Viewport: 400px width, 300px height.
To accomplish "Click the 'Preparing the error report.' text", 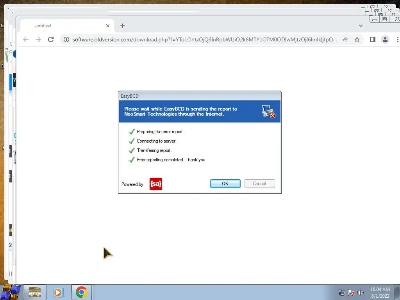I will (160, 132).
